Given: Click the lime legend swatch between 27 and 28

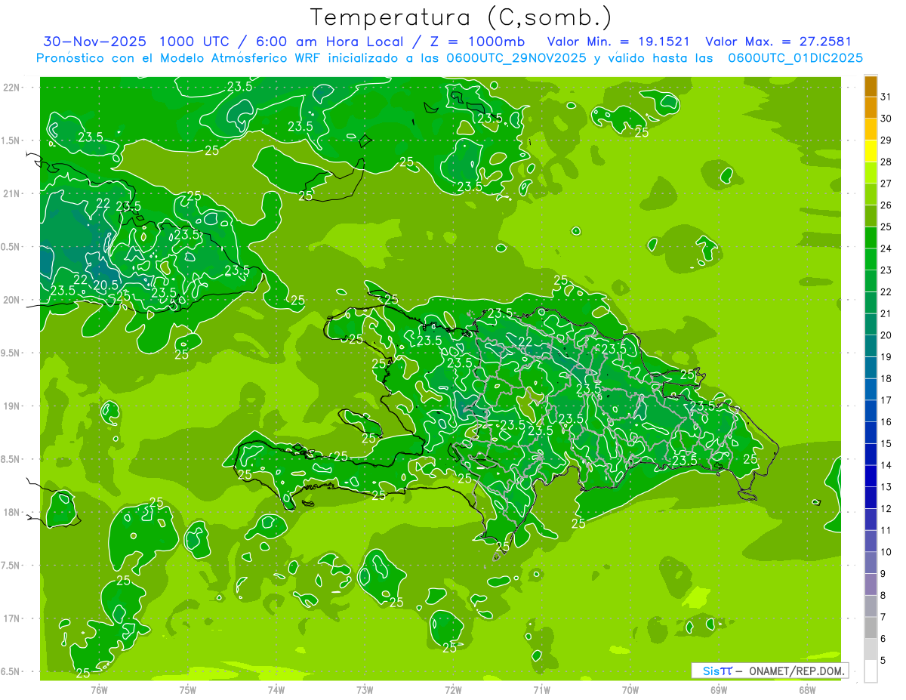Looking at the screenshot, I should tap(871, 173).
